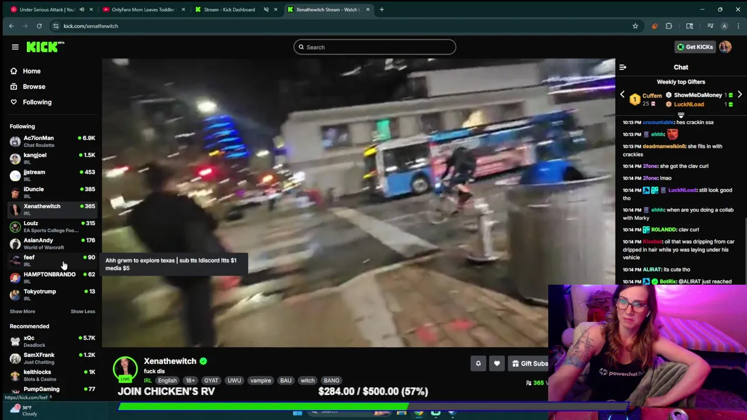
Task: Open keithlocks recommended channel
Action: click(x=52, y=375)
